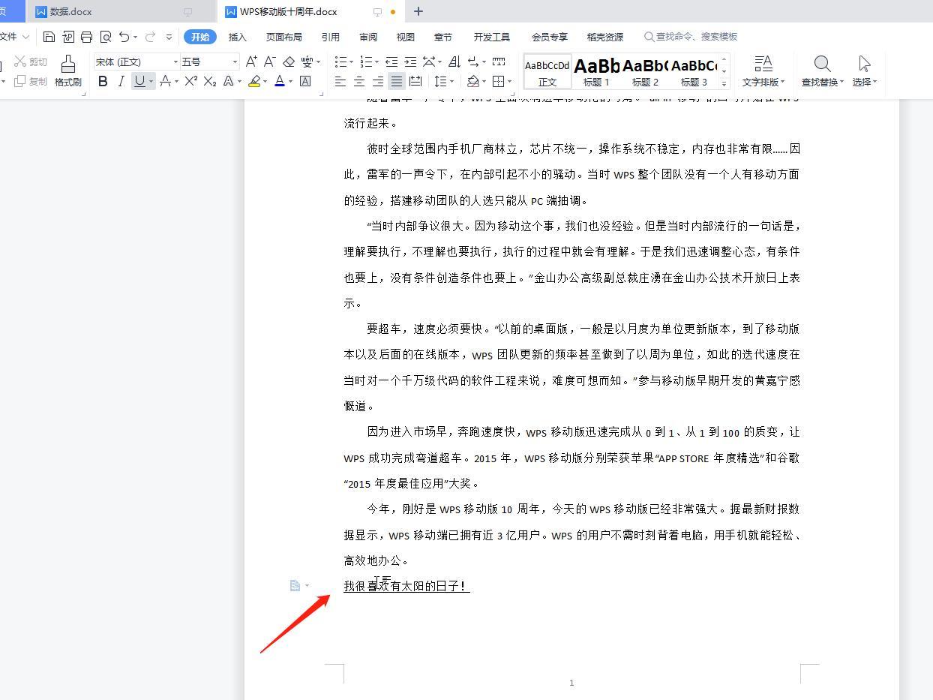Click the Increase Indent icon
This screenshot has height=700, width=933.
click(410, 62)
